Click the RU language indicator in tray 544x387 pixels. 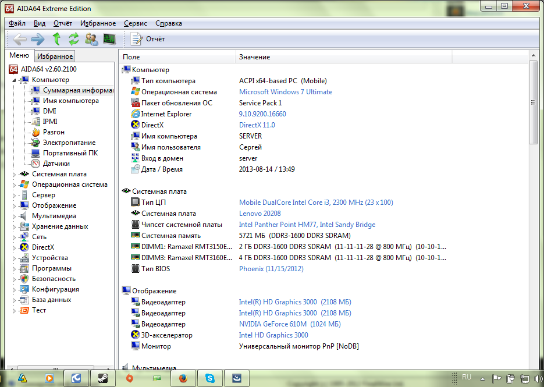point(466,377)
